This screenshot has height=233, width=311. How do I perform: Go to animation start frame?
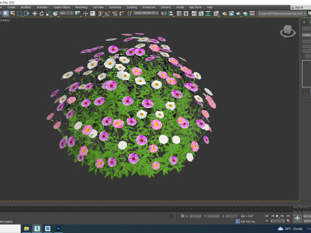coord(267,216)
